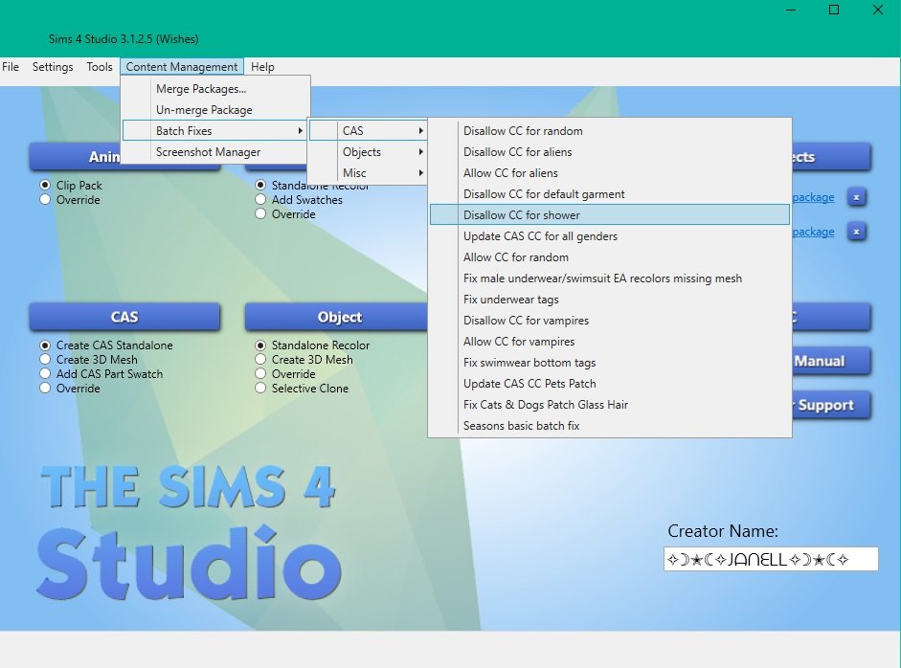The image size is (901, 668).
Task: Run Fix male underwear/swimsuit EA recolors fix
Action: pos(610,278)
